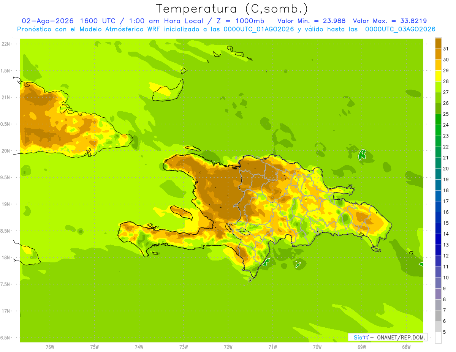Pick the yellow legend swatch between 28 and 29
The width and height of the screenshot is (456, 352).
(x=438, y=76)
